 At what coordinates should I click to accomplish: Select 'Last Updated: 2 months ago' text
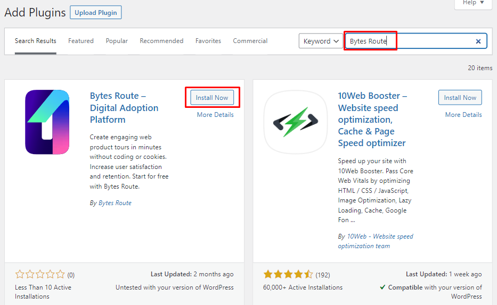coord(192,274)
